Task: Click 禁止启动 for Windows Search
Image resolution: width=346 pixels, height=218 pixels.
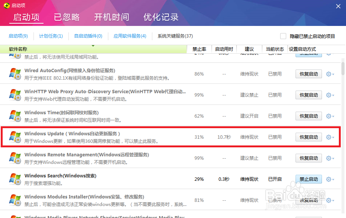Action: click(309, 179)
